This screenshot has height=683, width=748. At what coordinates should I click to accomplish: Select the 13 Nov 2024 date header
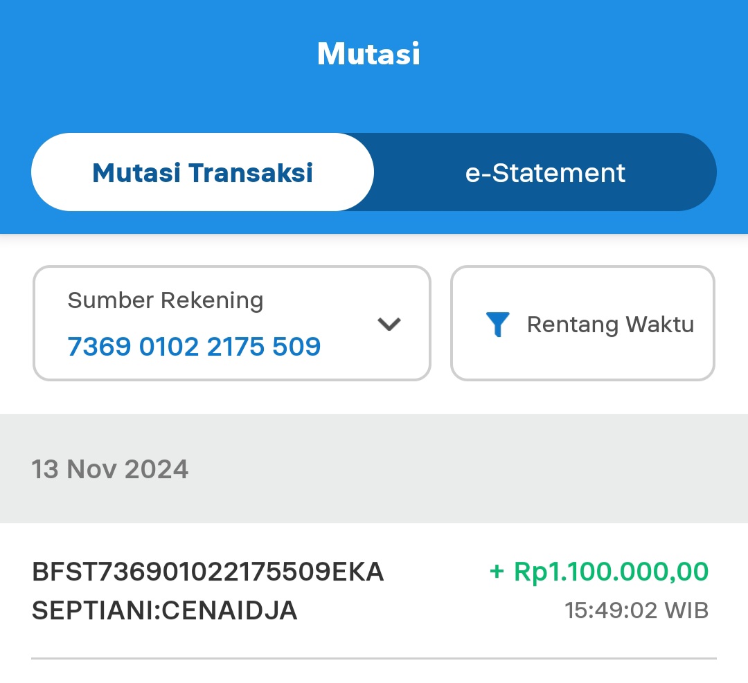pos(110,469)
